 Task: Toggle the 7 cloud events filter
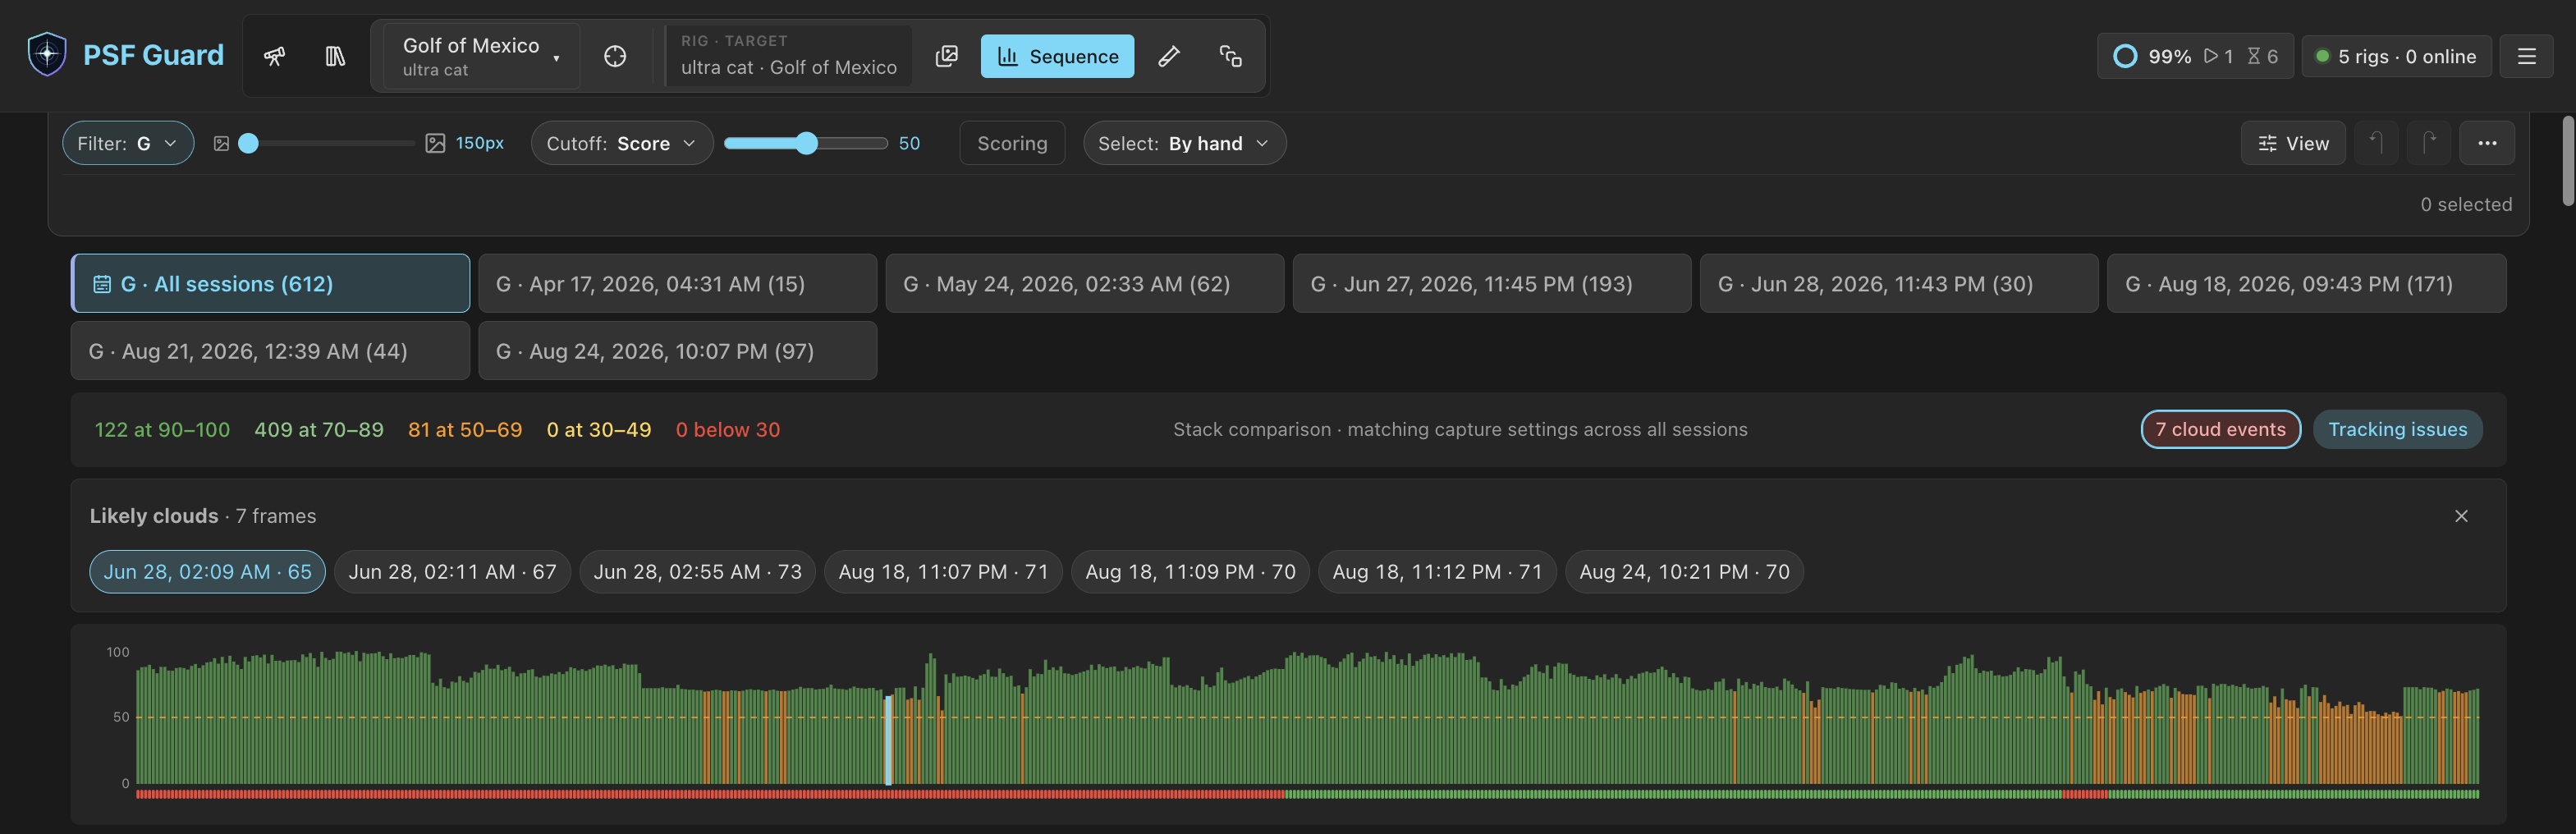pos(2220,429)
